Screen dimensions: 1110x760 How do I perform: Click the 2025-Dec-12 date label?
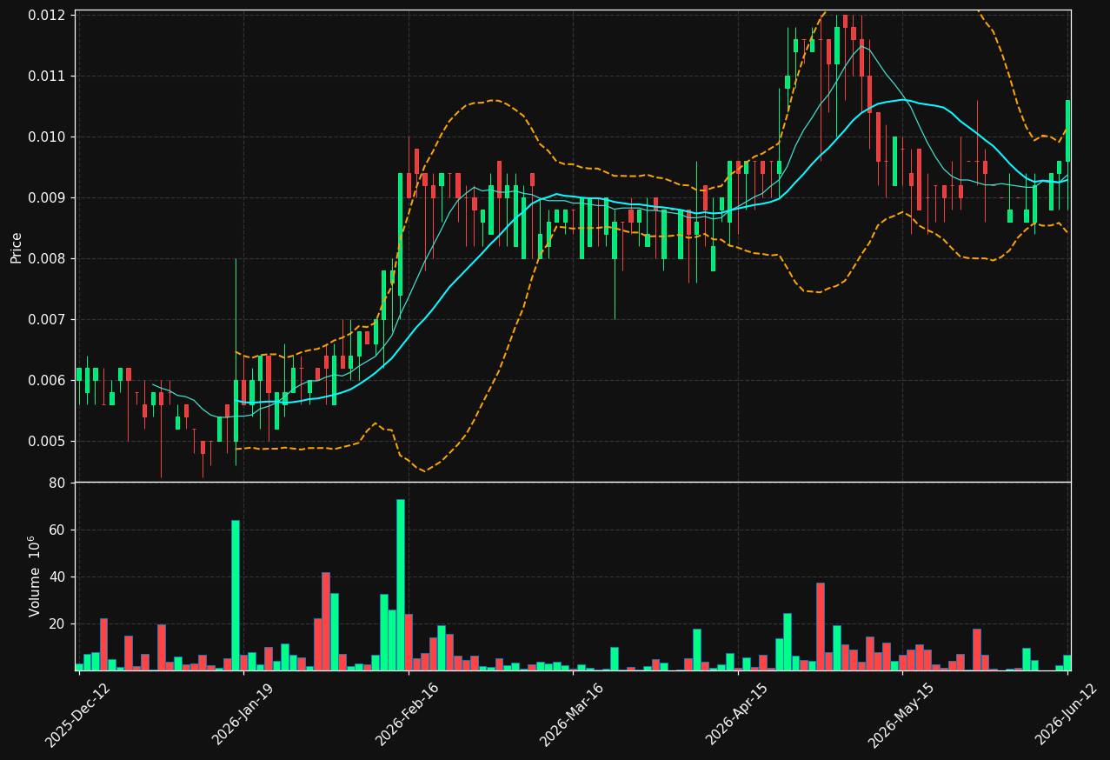(76, 714)
